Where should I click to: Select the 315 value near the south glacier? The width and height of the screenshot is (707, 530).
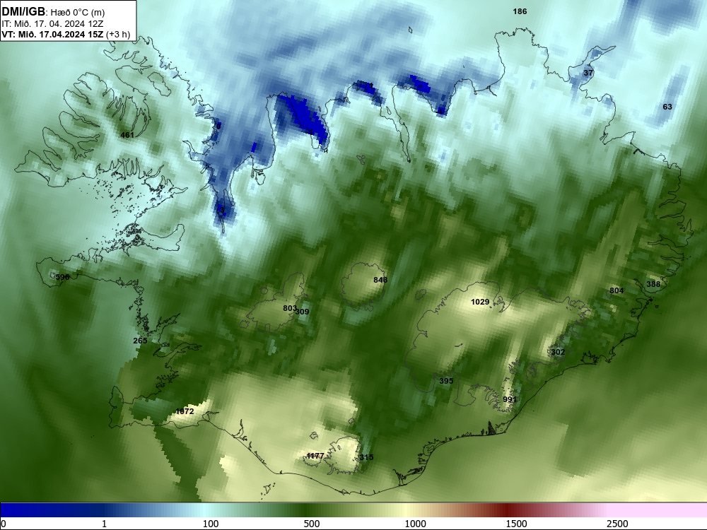[366, 457]
